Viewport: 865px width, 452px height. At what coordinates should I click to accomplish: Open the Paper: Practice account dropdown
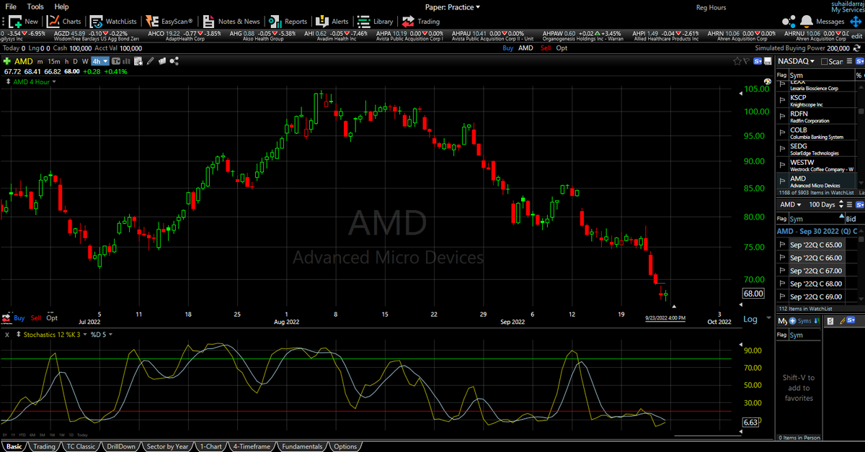pos(453,6)
